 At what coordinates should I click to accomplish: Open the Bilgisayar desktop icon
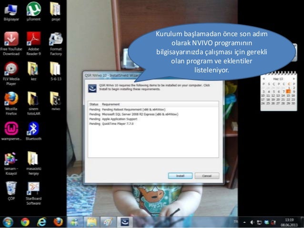click(11, 12)
